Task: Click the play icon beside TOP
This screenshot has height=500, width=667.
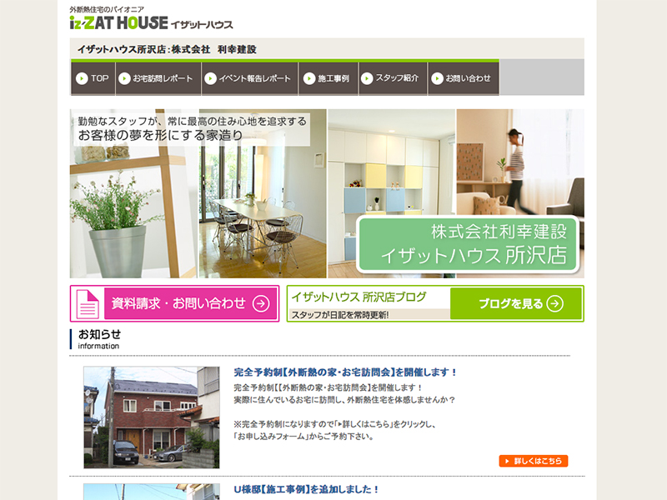Action: pos(81,78)
